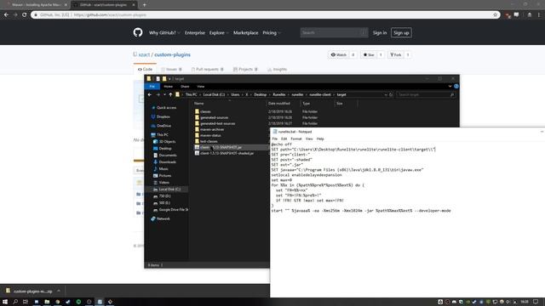545x306 pixels.
Task: Select Local Disk (C:) in sidebar
Action: 169,189
